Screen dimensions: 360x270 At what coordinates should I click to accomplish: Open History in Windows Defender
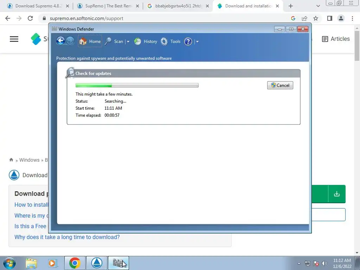146,41
